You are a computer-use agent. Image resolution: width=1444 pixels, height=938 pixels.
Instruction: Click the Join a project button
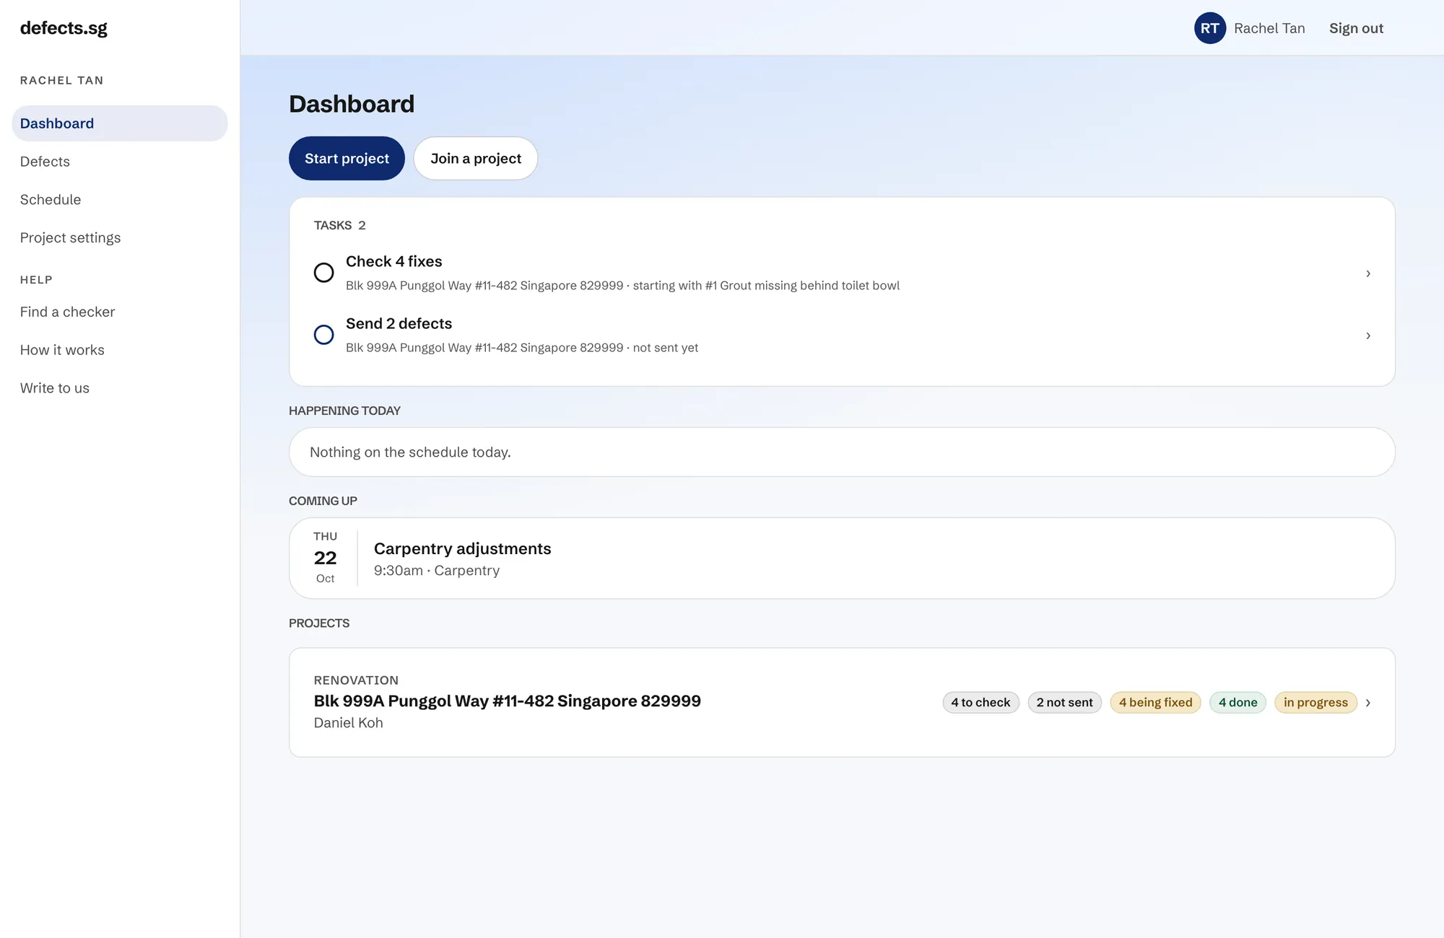[x=476, y=158]
